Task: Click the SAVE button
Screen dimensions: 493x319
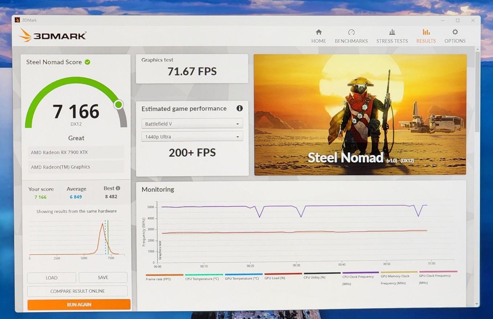Action: click(103, 277)
